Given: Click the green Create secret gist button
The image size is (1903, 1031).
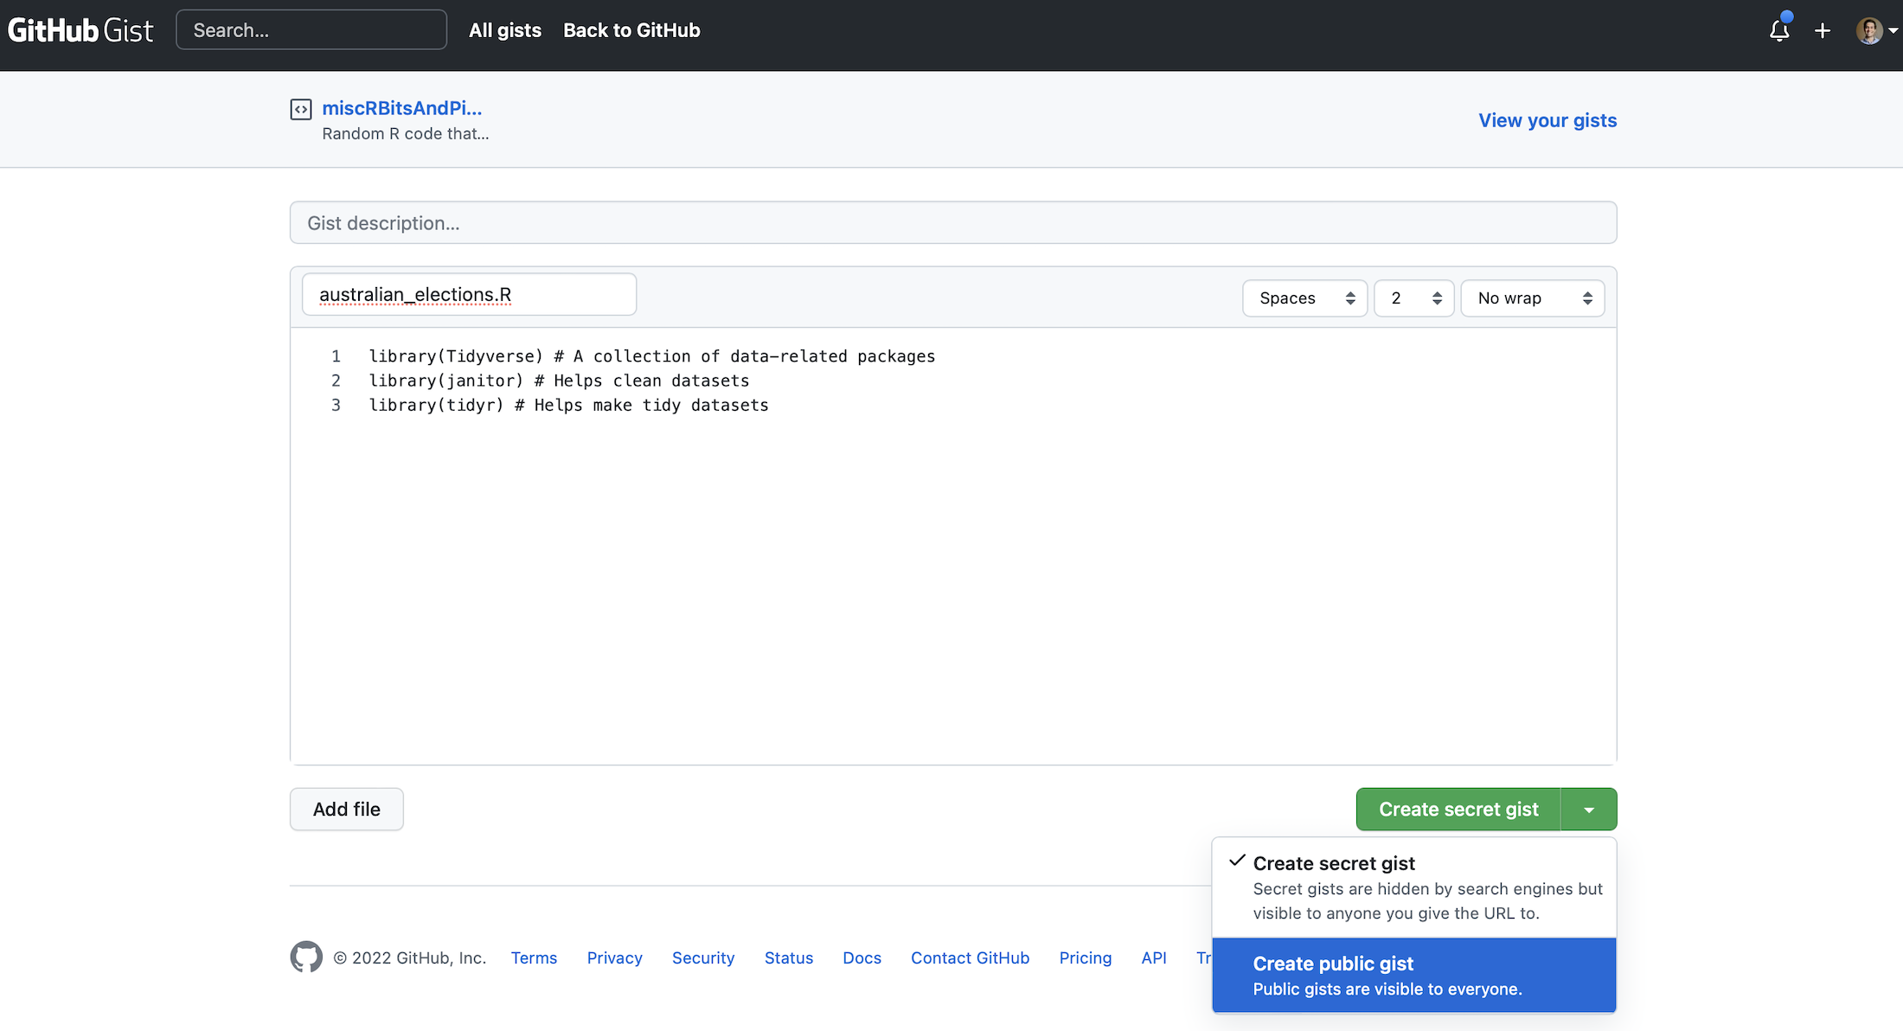Looking at the screenshot, I should [x=1458, y=810].
